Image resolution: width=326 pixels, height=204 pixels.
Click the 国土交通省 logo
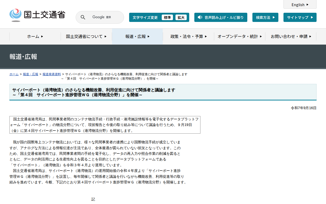[37, 15]
